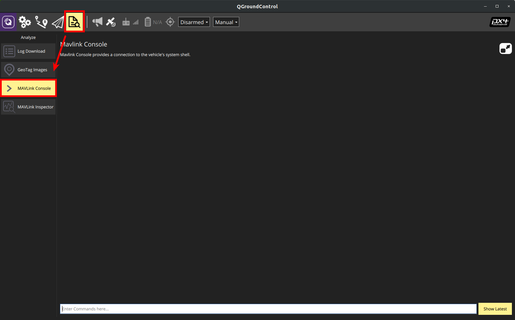This screenshot has height=320, width=515.
Task: Click the console description sentence
Action: (125, 55)
